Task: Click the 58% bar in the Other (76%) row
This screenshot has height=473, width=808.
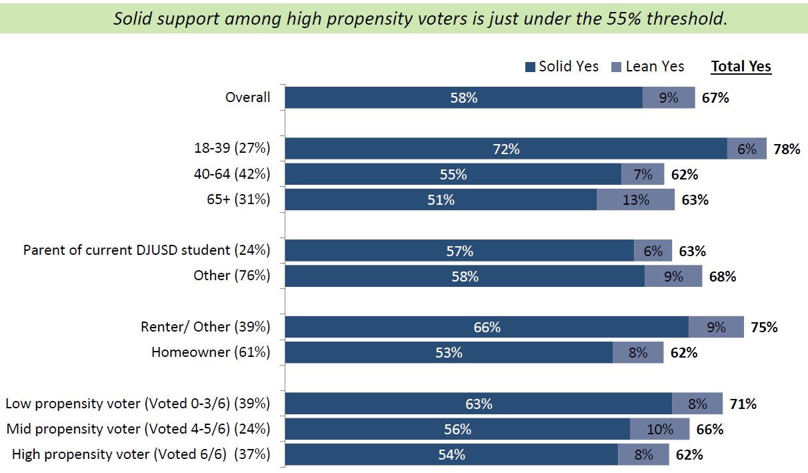Action: 465,276
